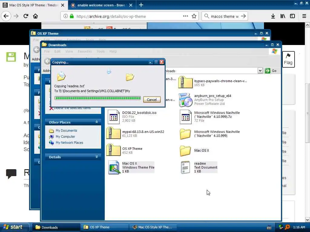The width and height of the screenshot is (310, 232).
Task: Open My Documents link
Action: click(x=66, y=130)
